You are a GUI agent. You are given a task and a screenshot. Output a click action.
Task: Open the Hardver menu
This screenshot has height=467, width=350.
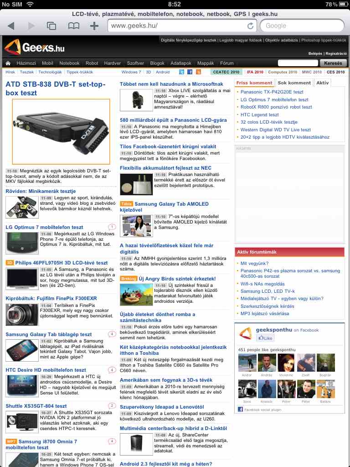coord(113,63)
